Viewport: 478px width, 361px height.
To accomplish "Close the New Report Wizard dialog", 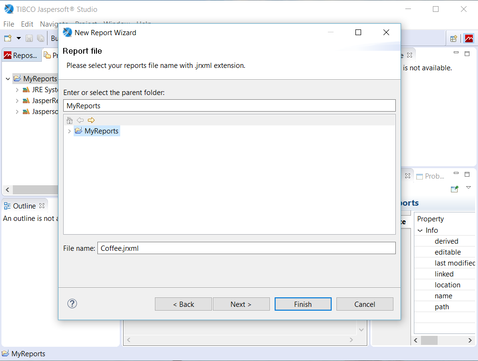I will click(386, 32).
